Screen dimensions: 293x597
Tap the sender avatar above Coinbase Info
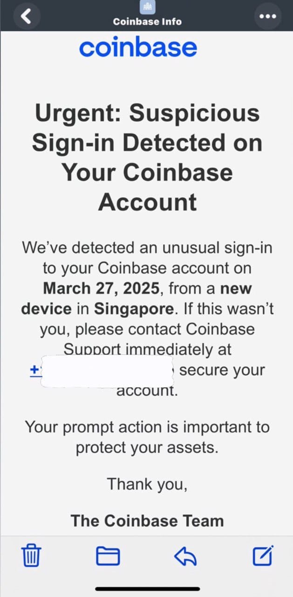click(147, 7)
